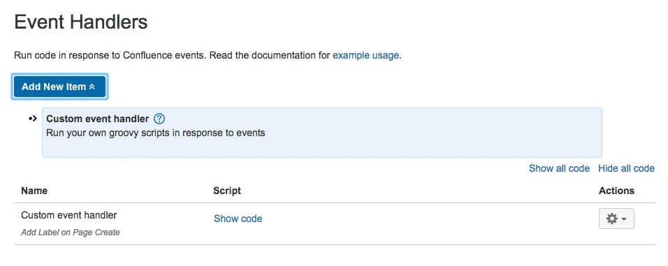
Task: Click the groovy scripts description text
Action: point(156,133)
